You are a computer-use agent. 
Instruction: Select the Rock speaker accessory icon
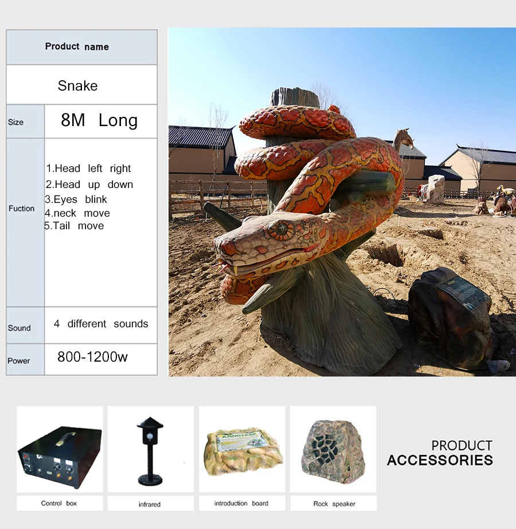333,450
